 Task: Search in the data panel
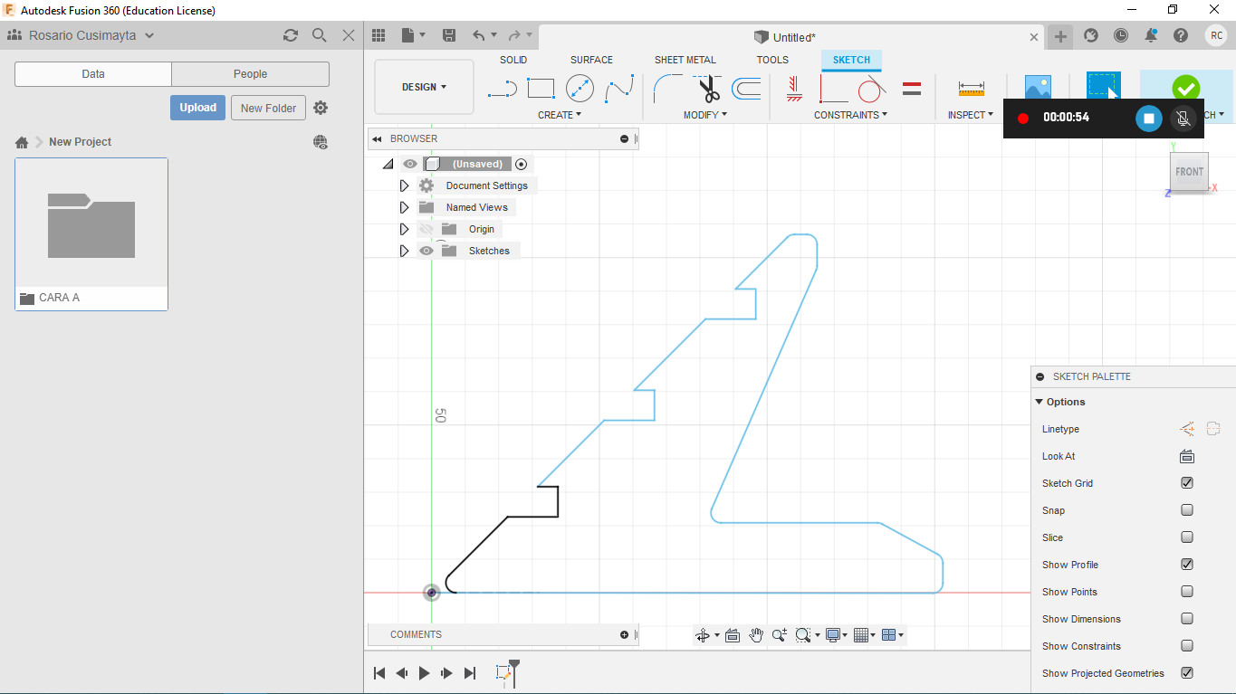pyautogui.click(x=320, y=35)
